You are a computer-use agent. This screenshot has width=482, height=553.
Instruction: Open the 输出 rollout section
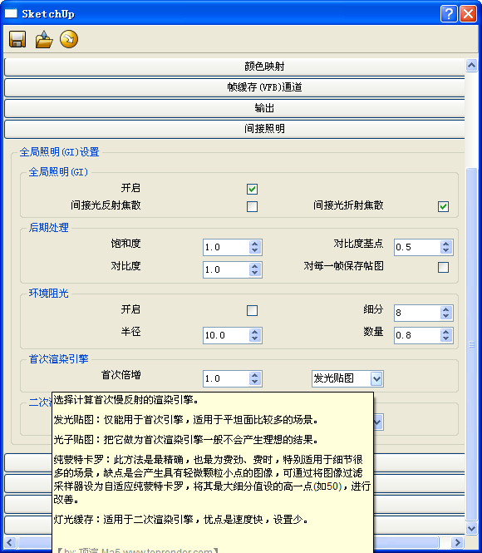pos(234,108)
